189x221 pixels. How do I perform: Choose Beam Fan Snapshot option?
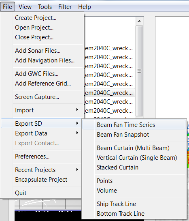point(134,135)
